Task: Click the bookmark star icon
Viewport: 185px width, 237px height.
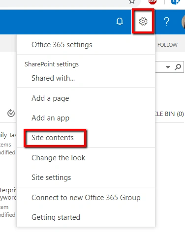Action: point(132,1)
